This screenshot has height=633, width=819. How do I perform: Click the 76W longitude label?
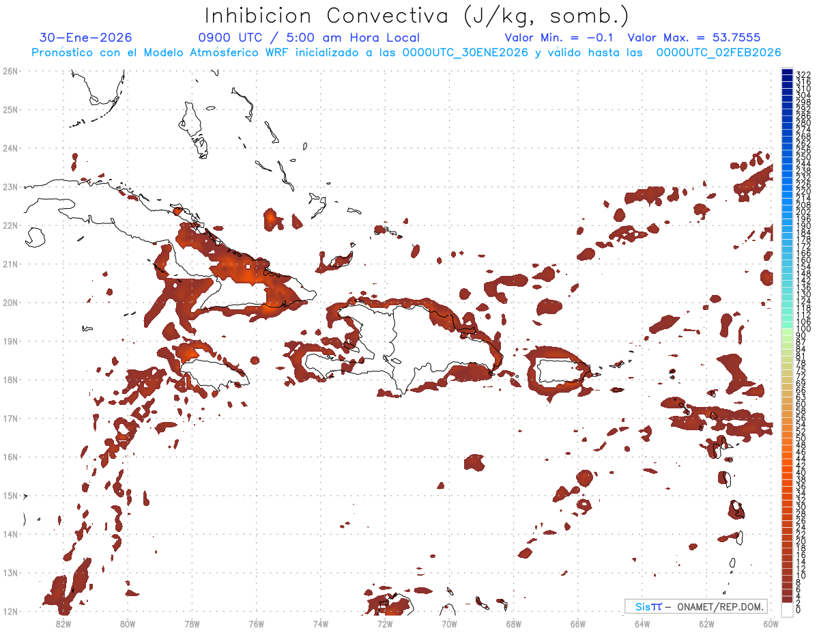coord(256,623)
